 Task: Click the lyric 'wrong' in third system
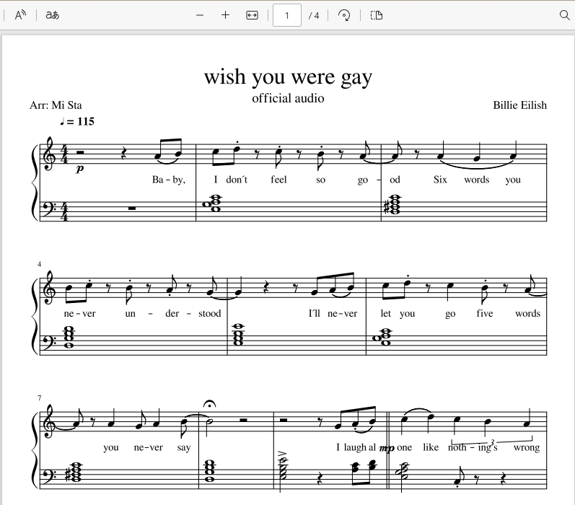point(527,447)
